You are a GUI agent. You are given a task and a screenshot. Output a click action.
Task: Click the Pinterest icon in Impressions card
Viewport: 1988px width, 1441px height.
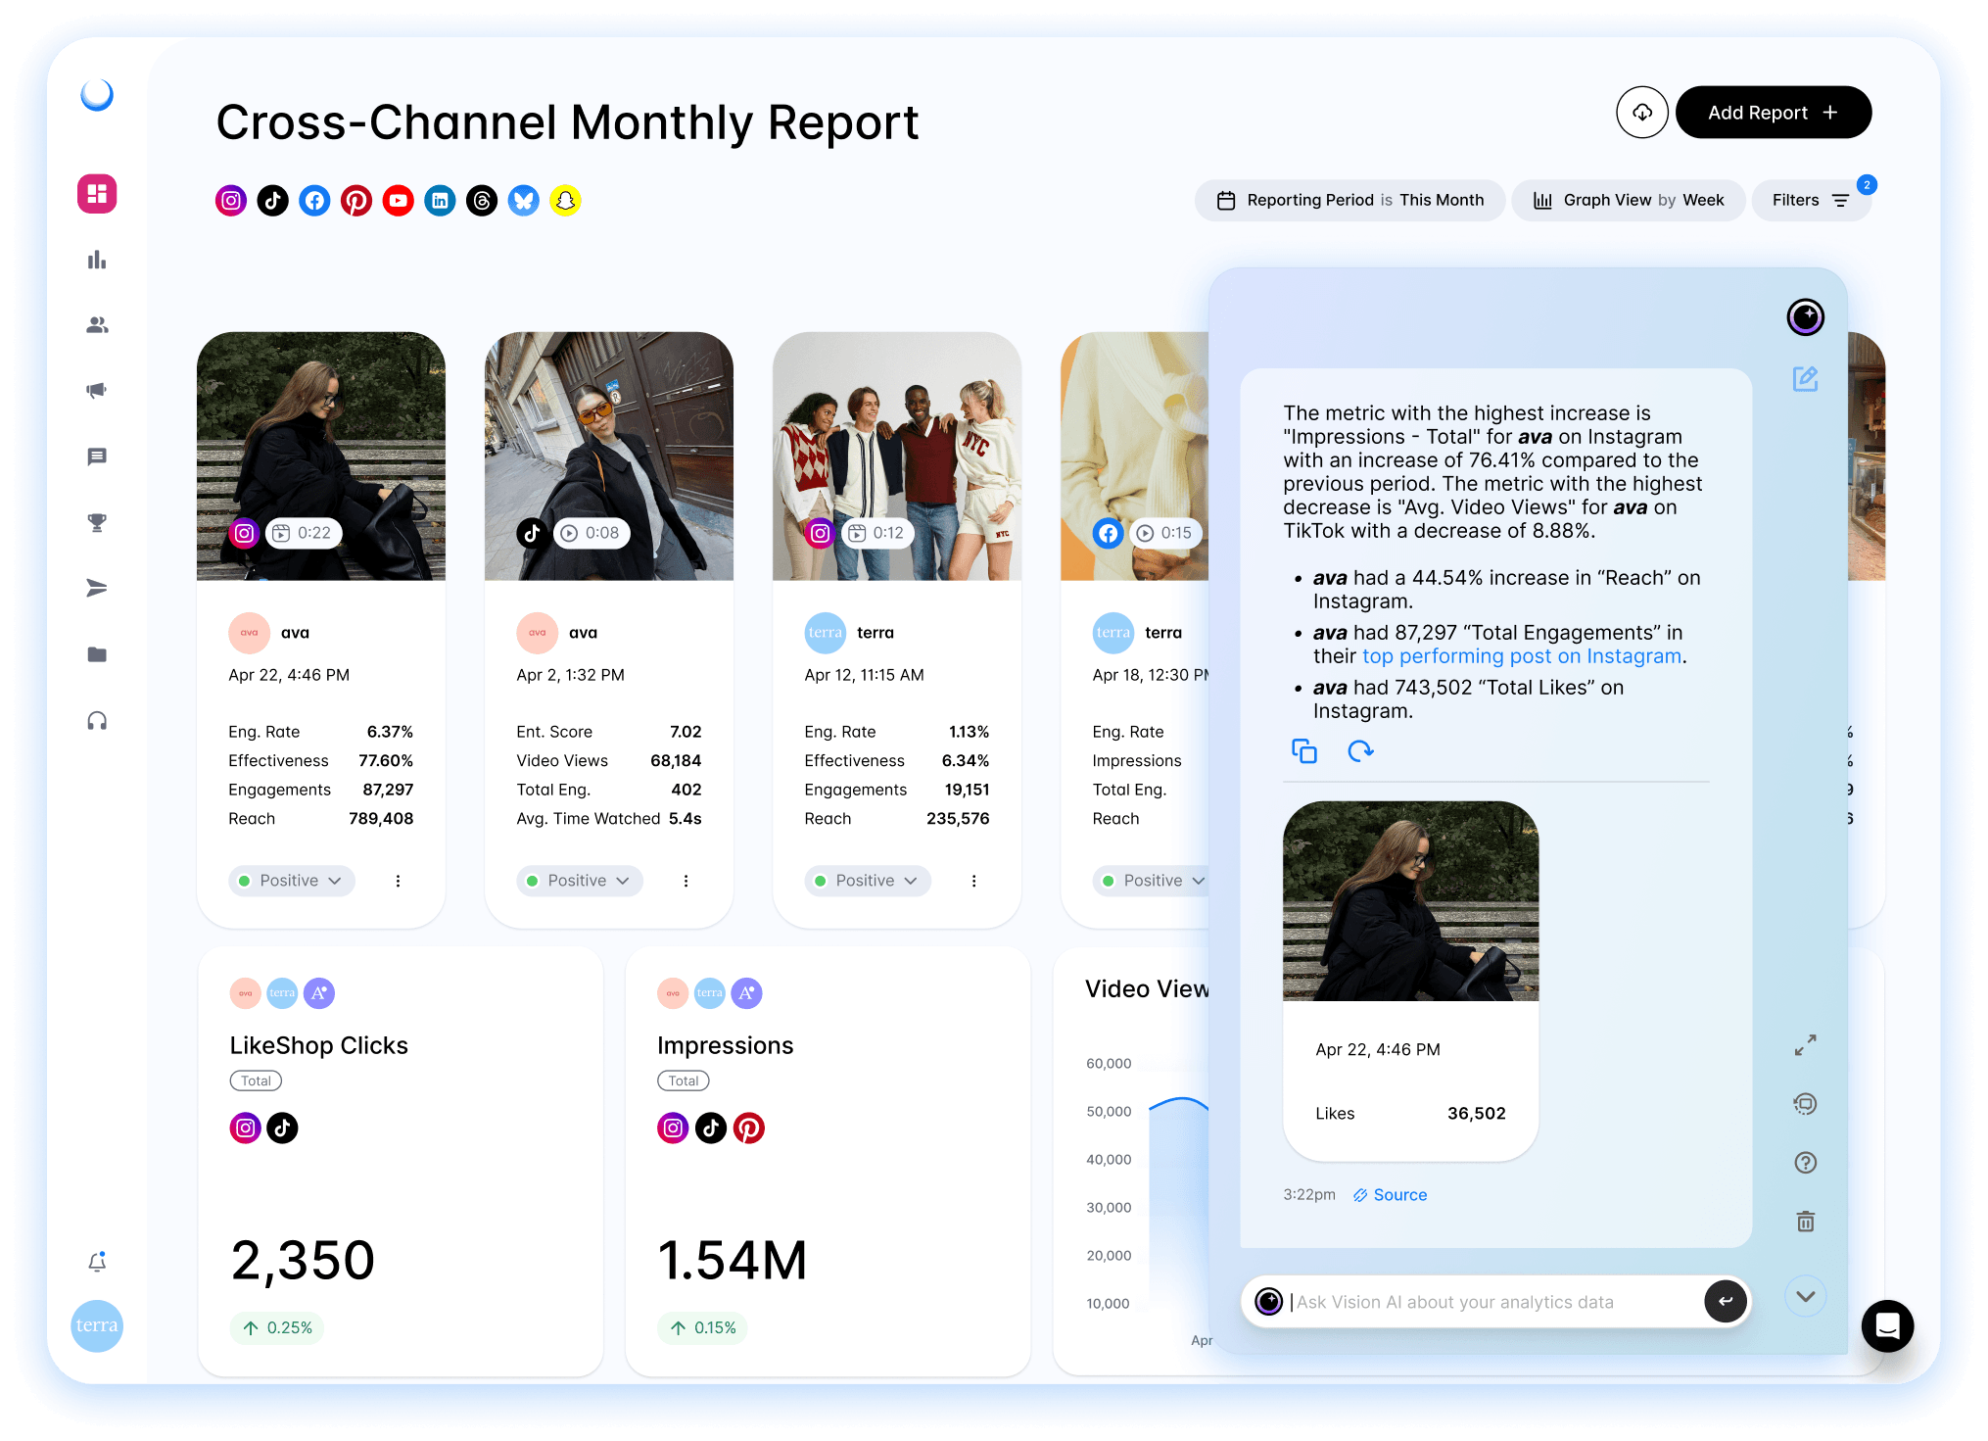click(x=749, y=1129)
